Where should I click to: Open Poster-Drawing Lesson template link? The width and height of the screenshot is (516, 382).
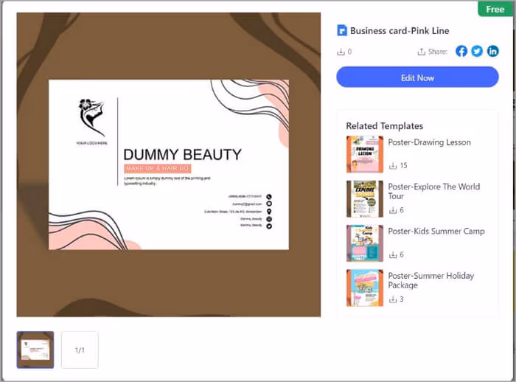tap(429, 142)
